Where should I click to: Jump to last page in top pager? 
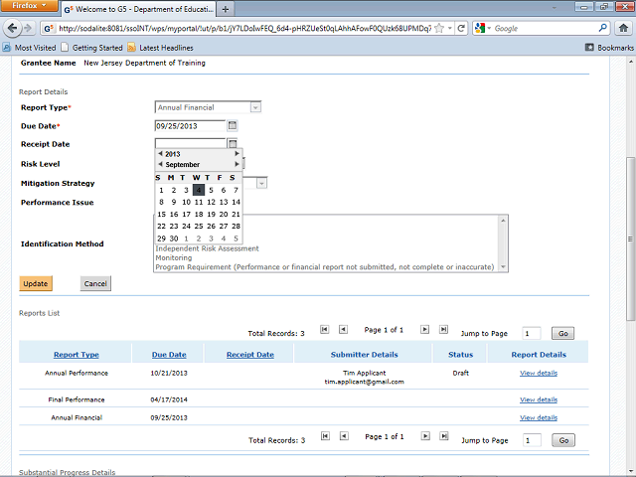point(443,329)
